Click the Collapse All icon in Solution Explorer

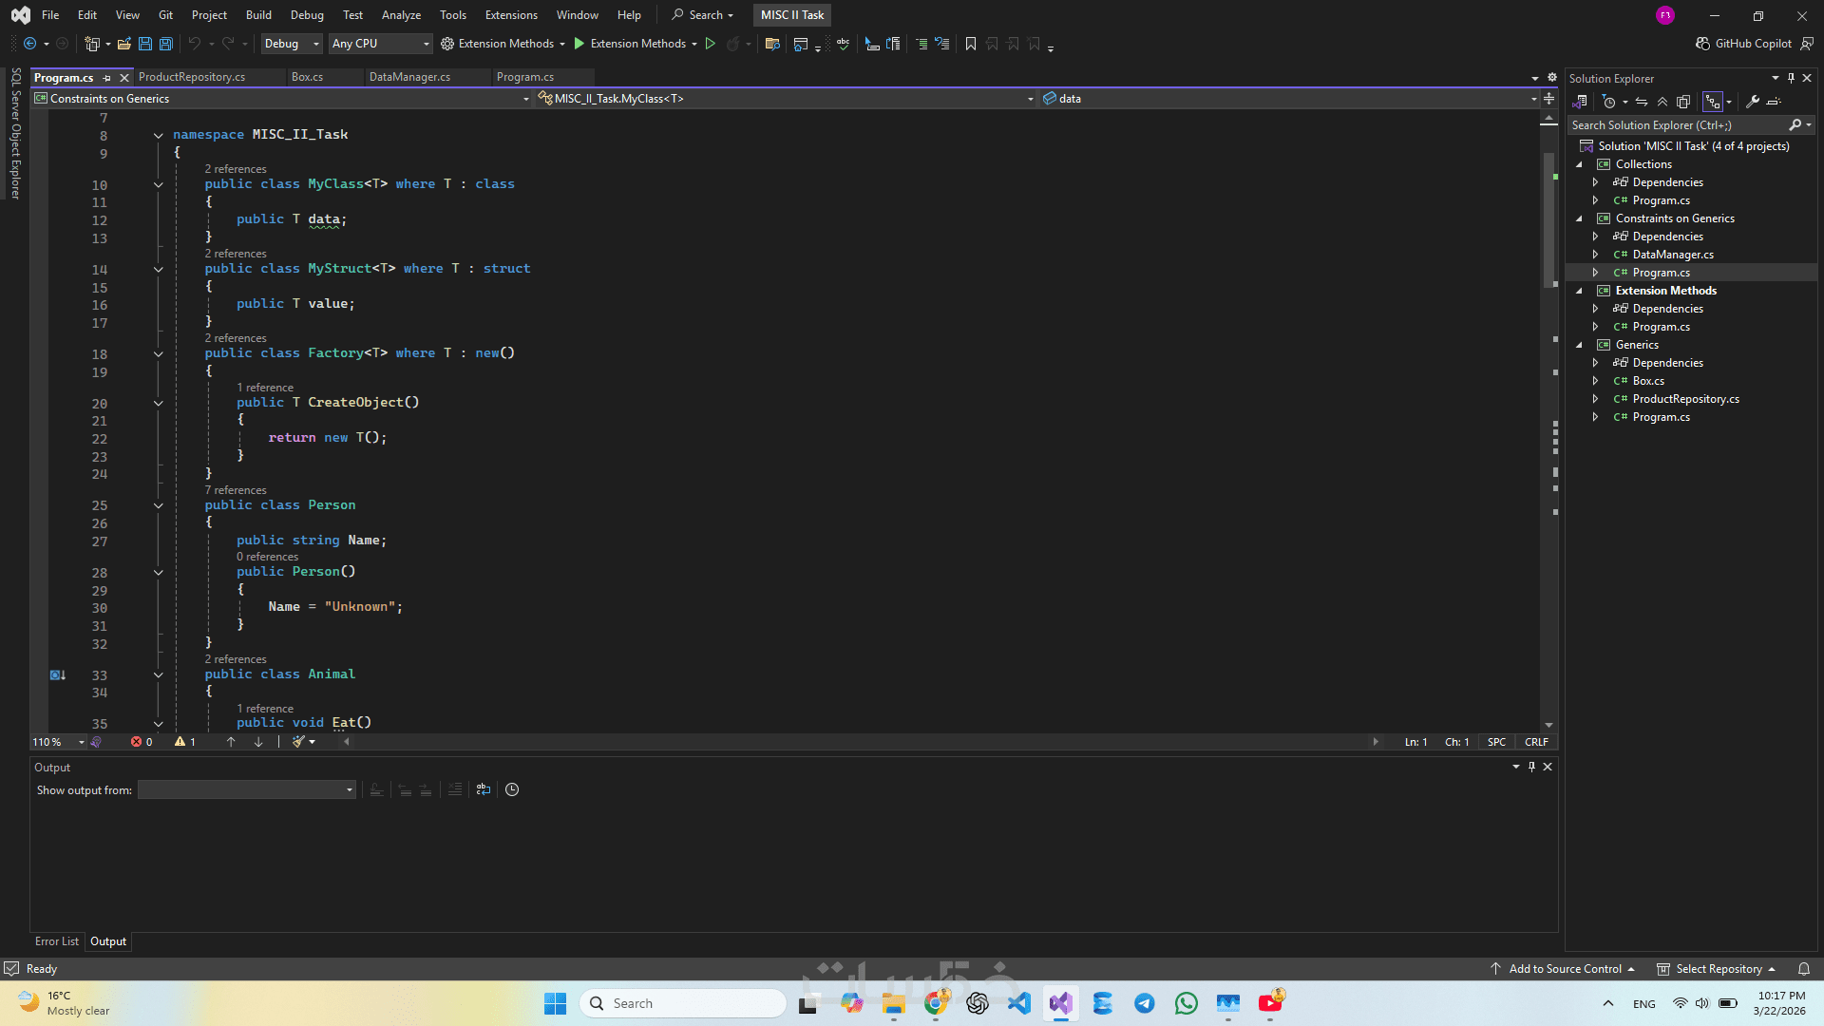[1662, 102]
